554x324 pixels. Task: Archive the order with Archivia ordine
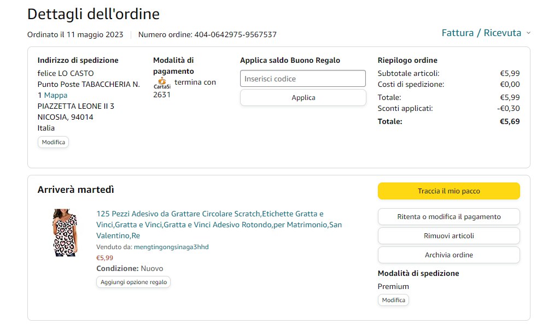click(448, 255)
